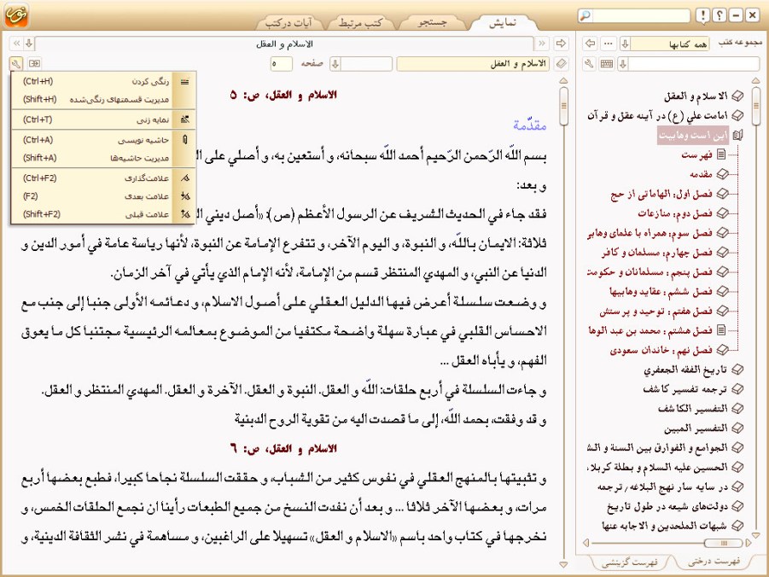Screen dimensions: 769x577
Task: Select علامت بعدی from the menu
Action: click(103, 196)
